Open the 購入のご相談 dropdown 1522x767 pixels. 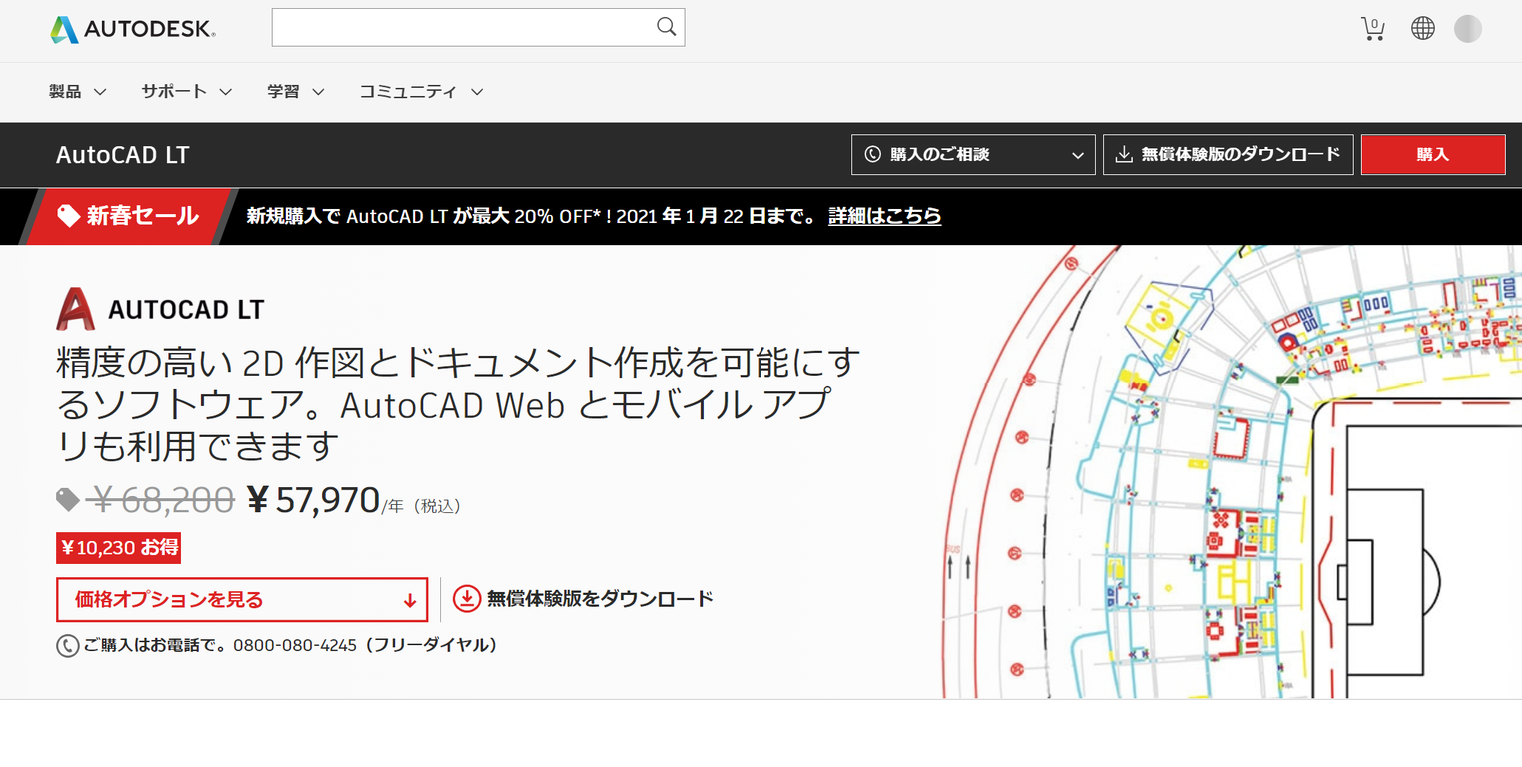[x=974, y=155]
